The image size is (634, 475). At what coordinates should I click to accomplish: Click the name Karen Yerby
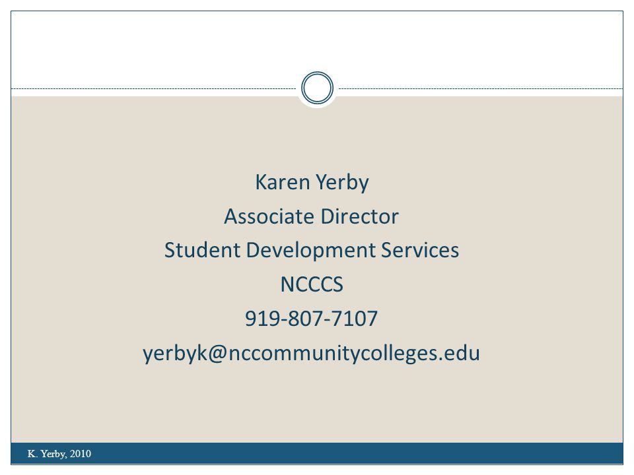pos(312,182)
